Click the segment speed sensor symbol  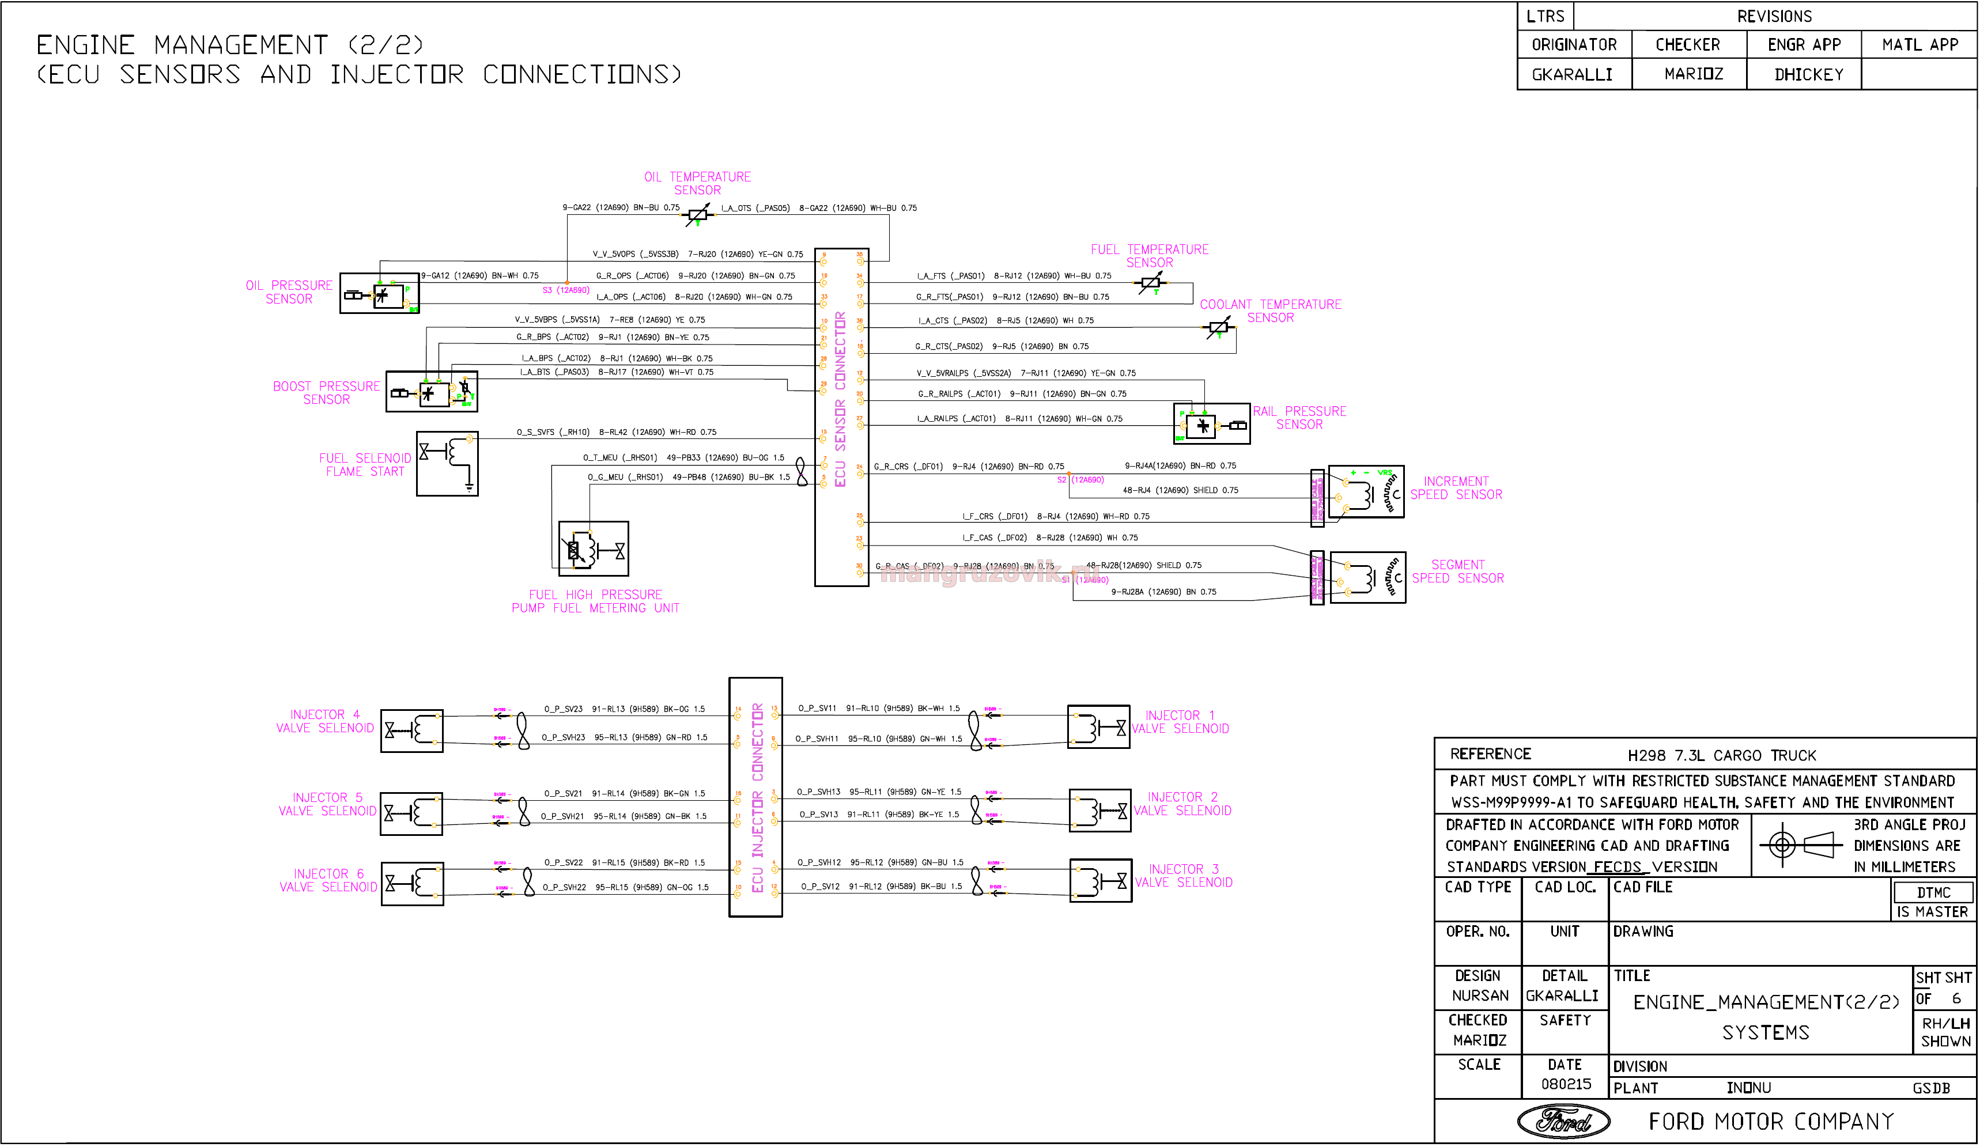[x=1368, y=578]
